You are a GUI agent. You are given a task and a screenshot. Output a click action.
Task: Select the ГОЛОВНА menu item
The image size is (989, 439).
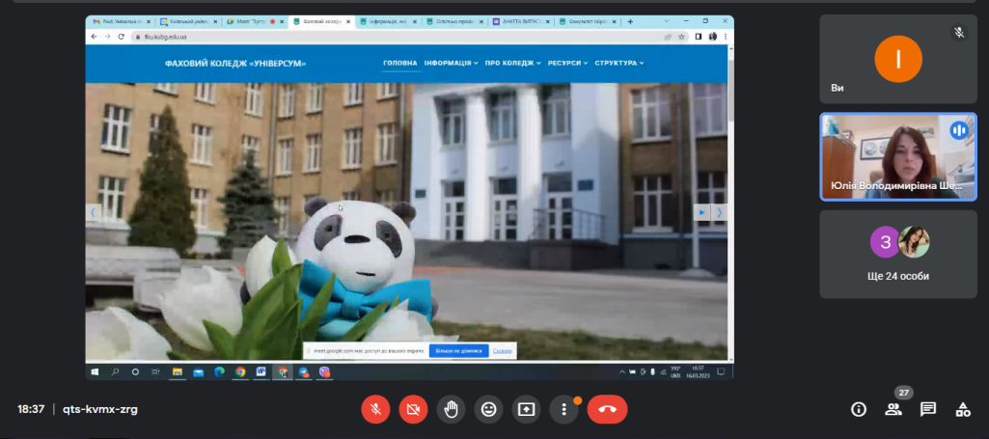coord(400,63)
